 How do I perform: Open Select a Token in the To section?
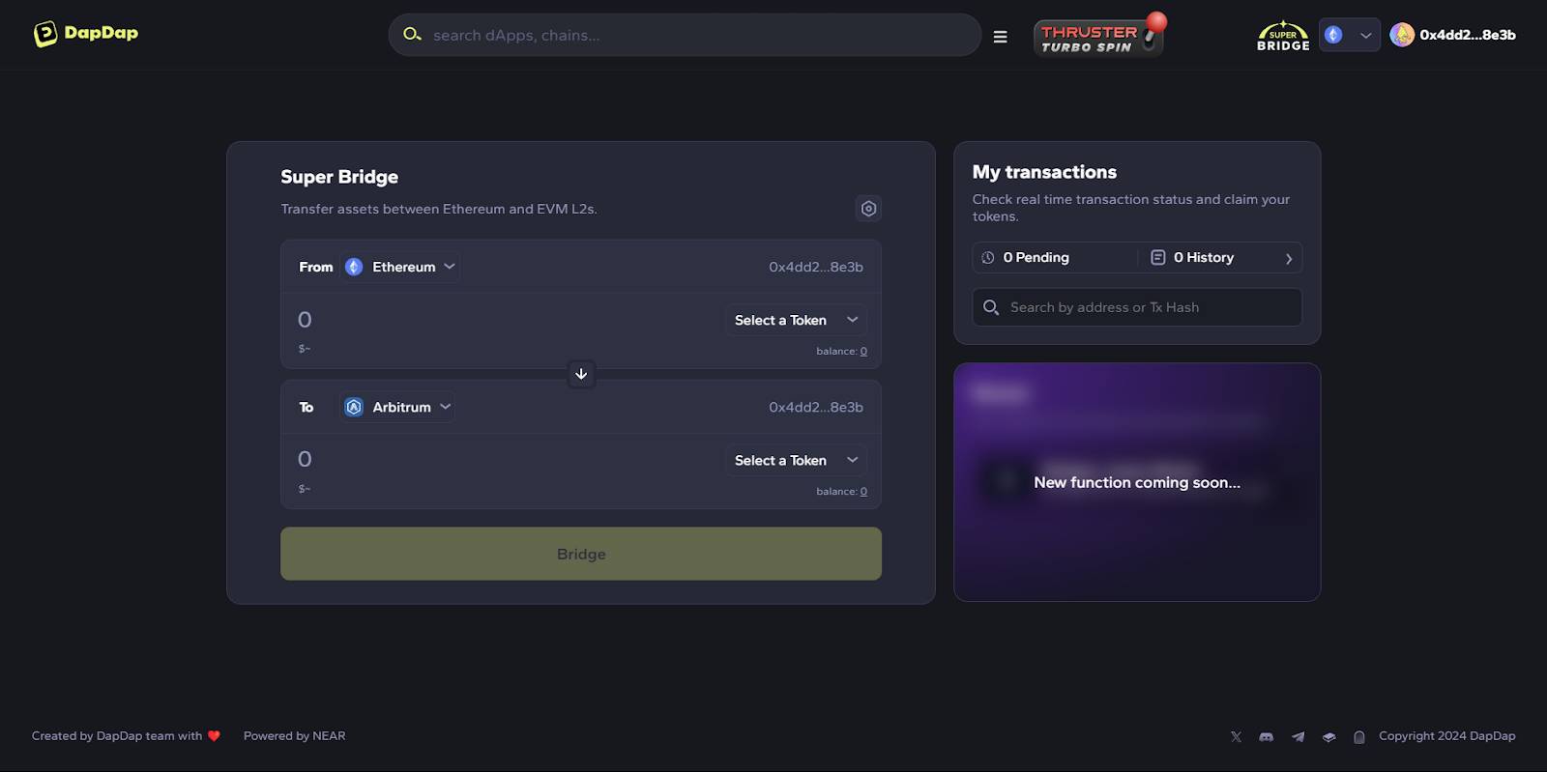796,460
